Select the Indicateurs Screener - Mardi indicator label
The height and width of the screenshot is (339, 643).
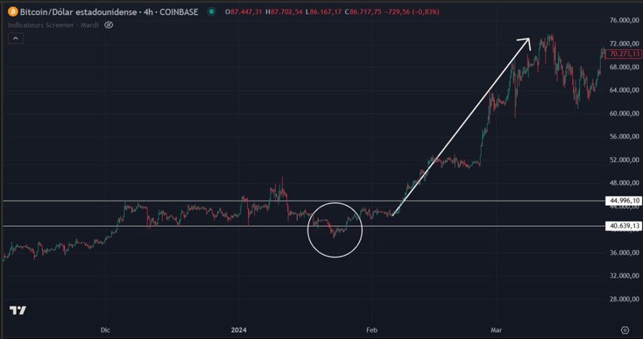click(53, 25)
